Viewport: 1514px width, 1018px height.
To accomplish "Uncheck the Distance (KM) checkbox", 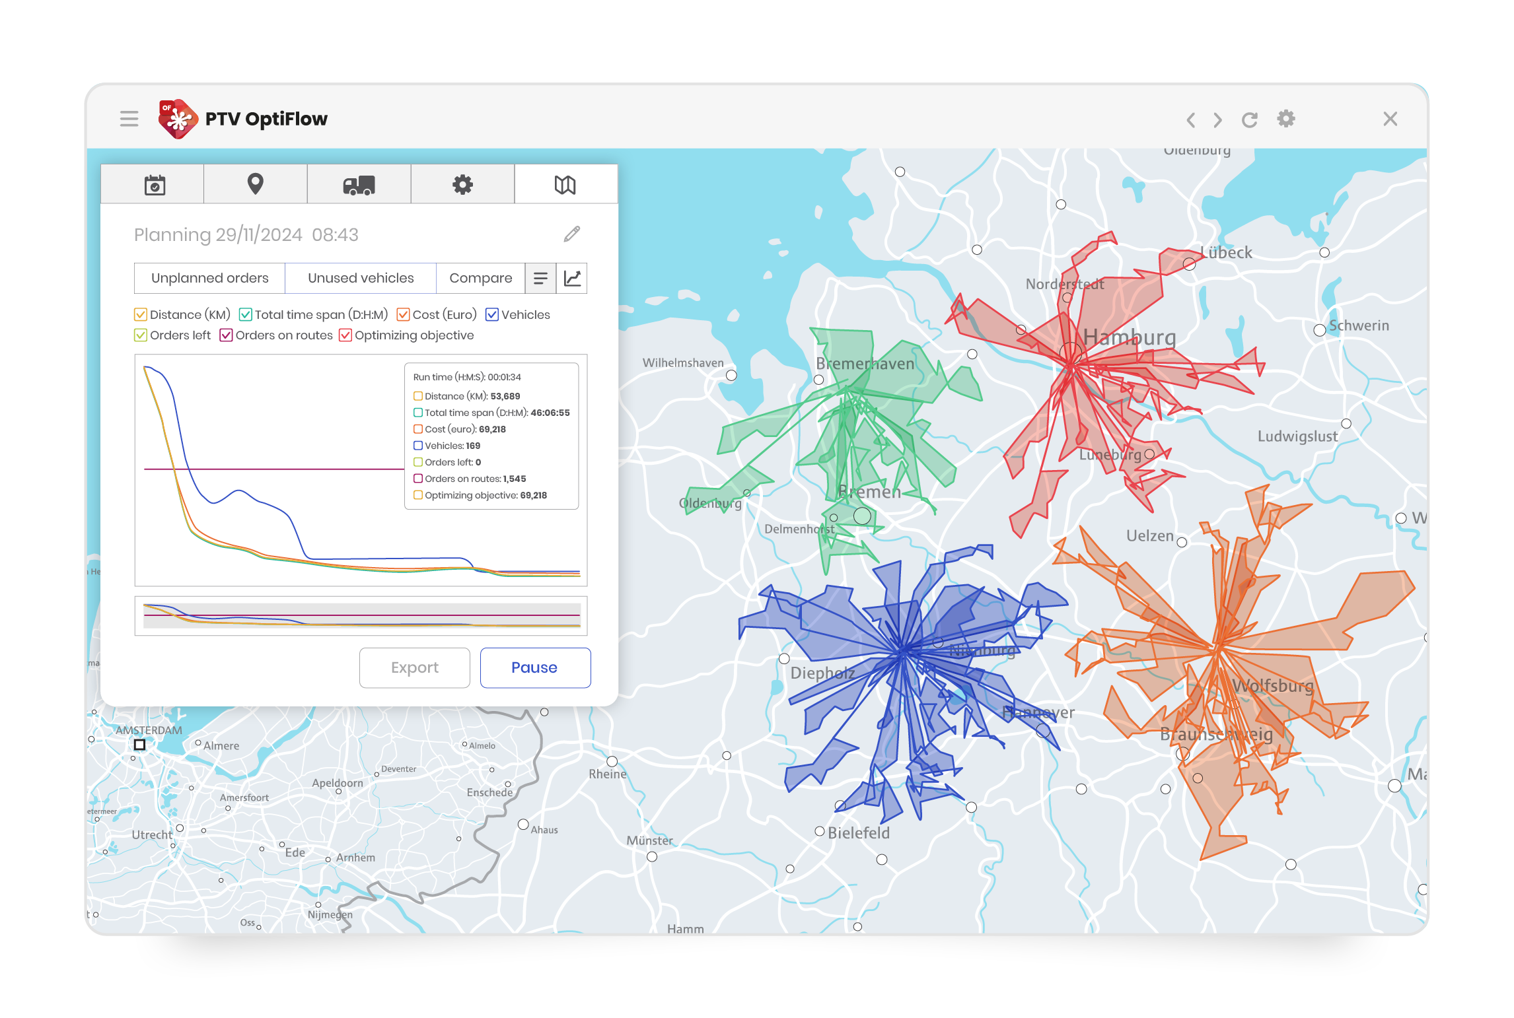I will click(141, 315).
